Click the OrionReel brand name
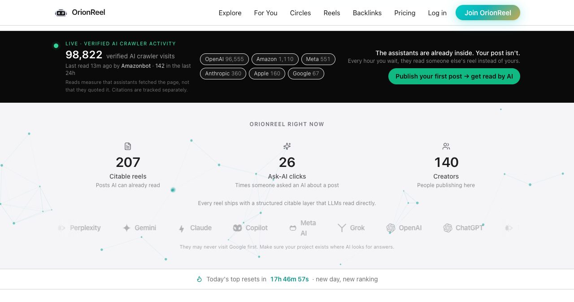574x302 pixels. point(88,13)
